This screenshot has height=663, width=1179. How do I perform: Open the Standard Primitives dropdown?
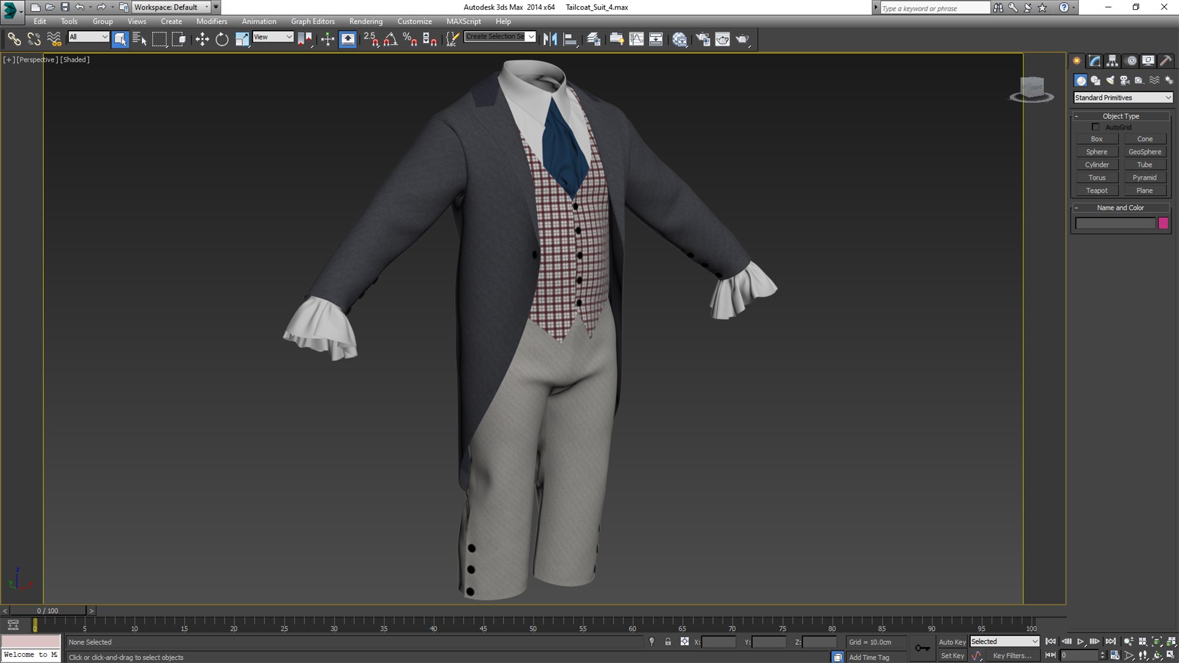point(1123,98)
